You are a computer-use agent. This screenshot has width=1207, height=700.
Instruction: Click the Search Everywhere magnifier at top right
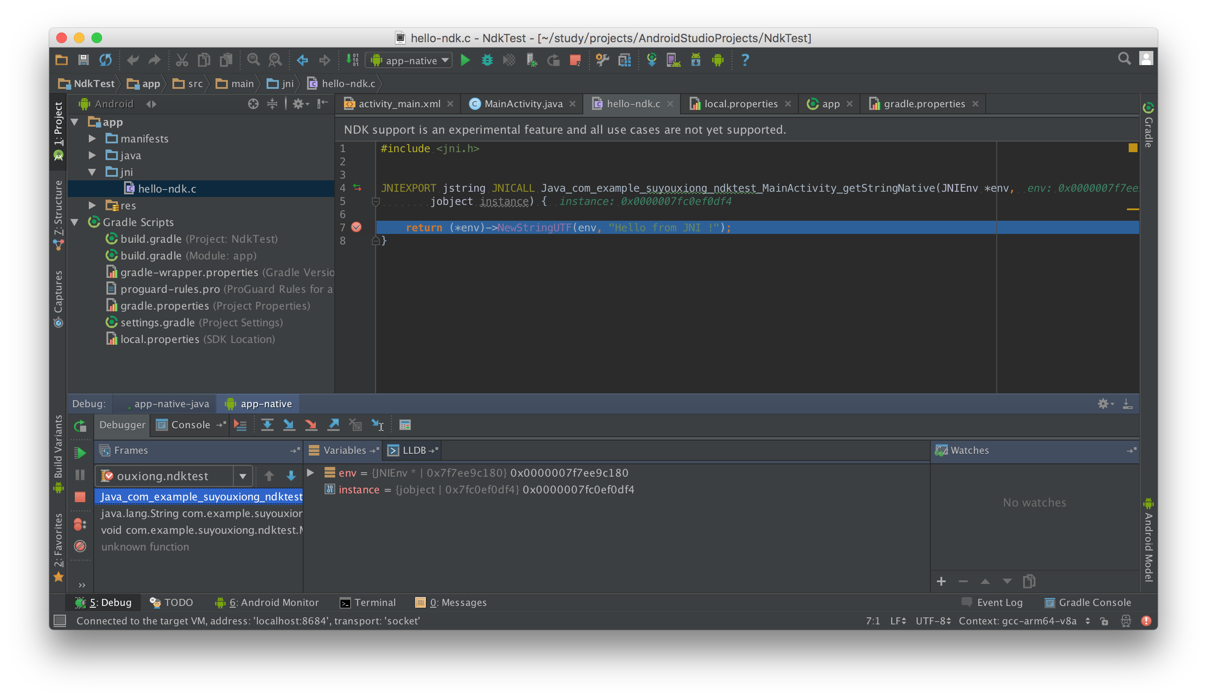point(1124,59)
